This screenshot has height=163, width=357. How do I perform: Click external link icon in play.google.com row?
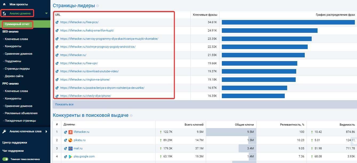[x=66, y=157]
